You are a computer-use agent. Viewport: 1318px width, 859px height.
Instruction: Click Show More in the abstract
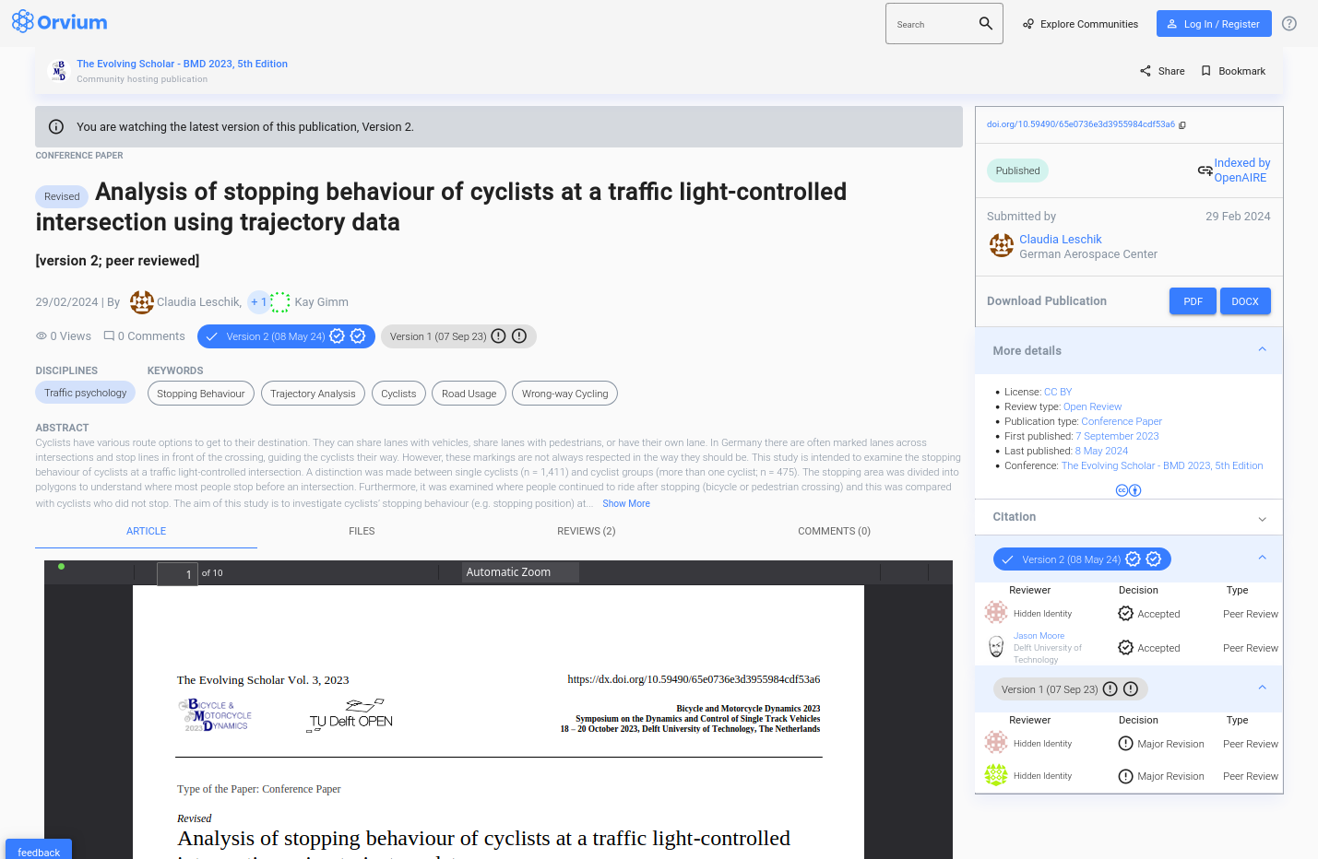click(x=625, y=503)
